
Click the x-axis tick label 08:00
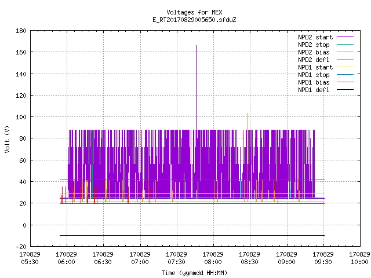pos(213,262)
